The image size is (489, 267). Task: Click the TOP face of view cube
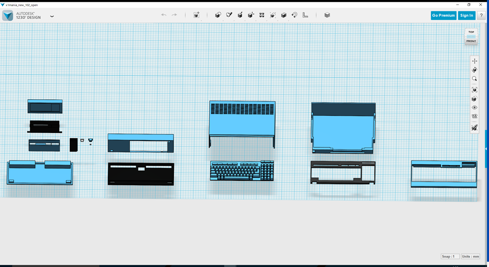pos(471,32)
